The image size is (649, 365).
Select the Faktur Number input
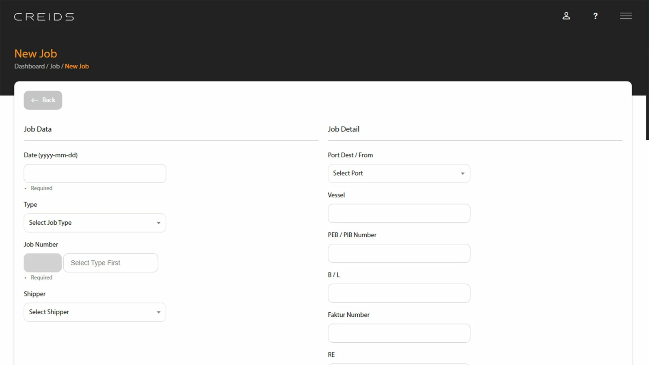coord(398,333)
